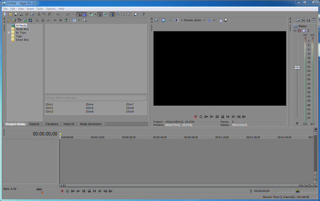Expand the By Type tree node
Viewport: 320px width, 201px height.
coord(9,32)
